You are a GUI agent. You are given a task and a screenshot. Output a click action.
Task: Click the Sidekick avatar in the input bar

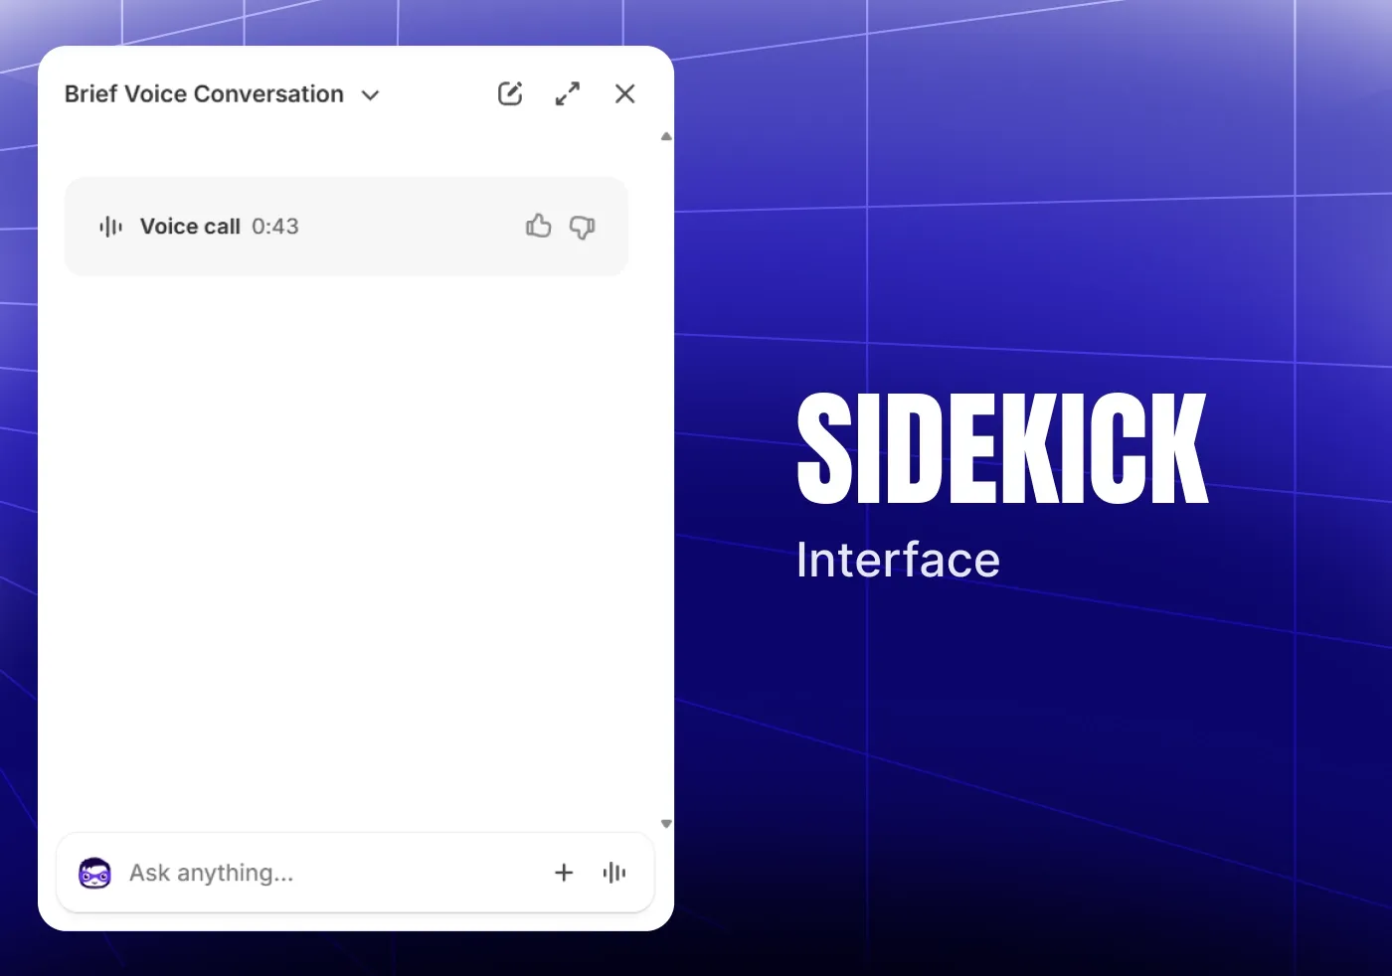pyautogui.click(x=94, y=873)
